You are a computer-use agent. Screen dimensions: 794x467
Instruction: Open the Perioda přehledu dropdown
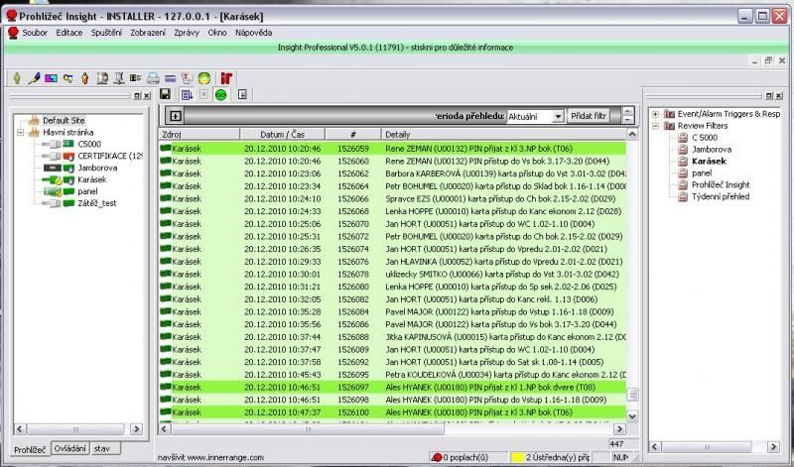558,116
